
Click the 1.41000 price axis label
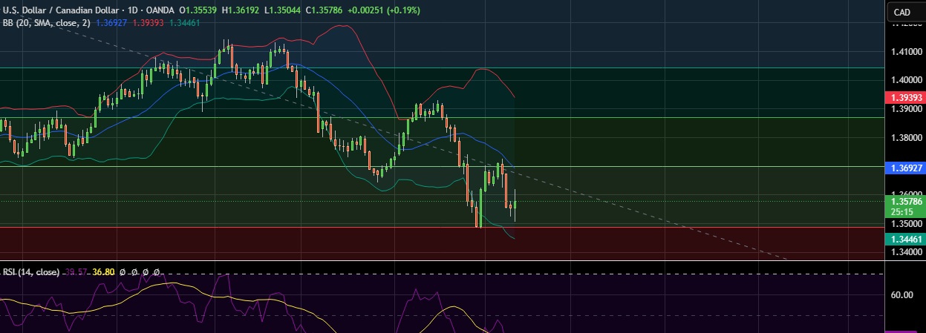[907, 52]
